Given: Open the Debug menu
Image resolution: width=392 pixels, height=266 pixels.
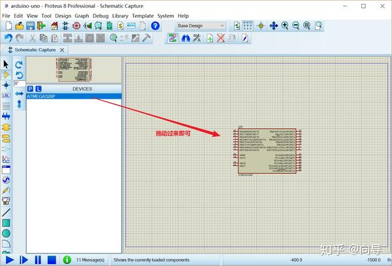Looking at the screenshot, I should pos(101,16).
